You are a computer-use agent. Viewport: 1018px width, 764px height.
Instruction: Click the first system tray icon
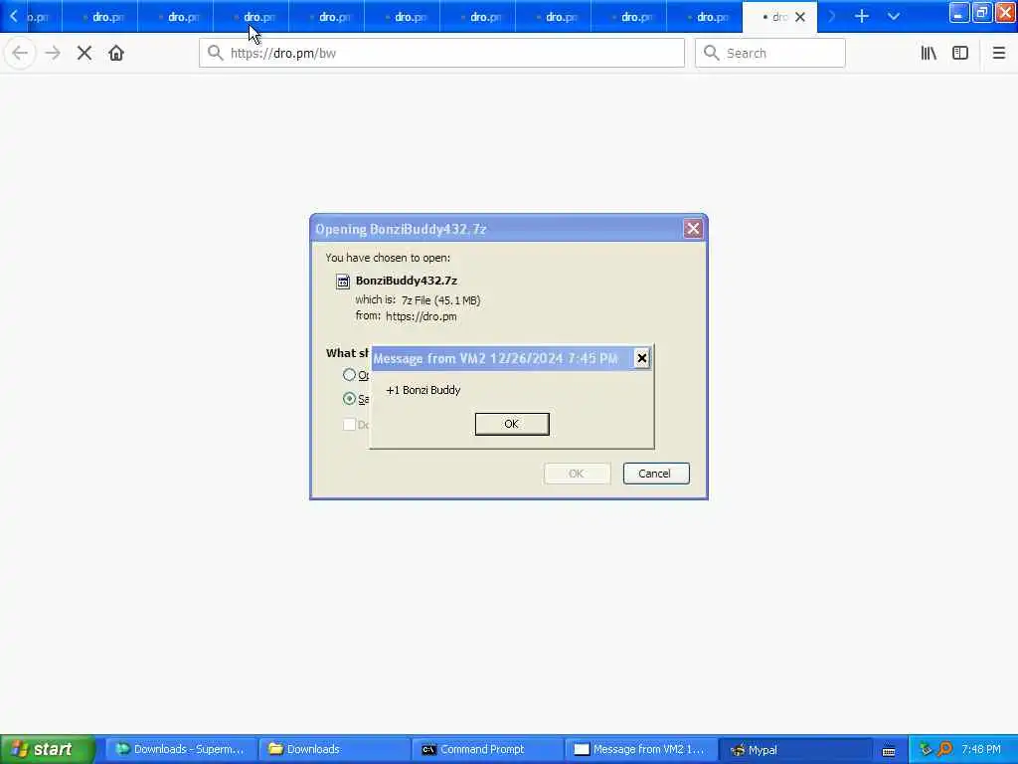tap(926, 749)
